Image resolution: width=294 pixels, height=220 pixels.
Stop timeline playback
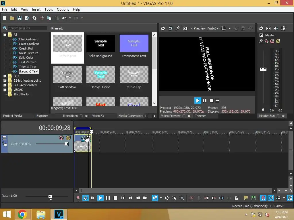point(115,198)
